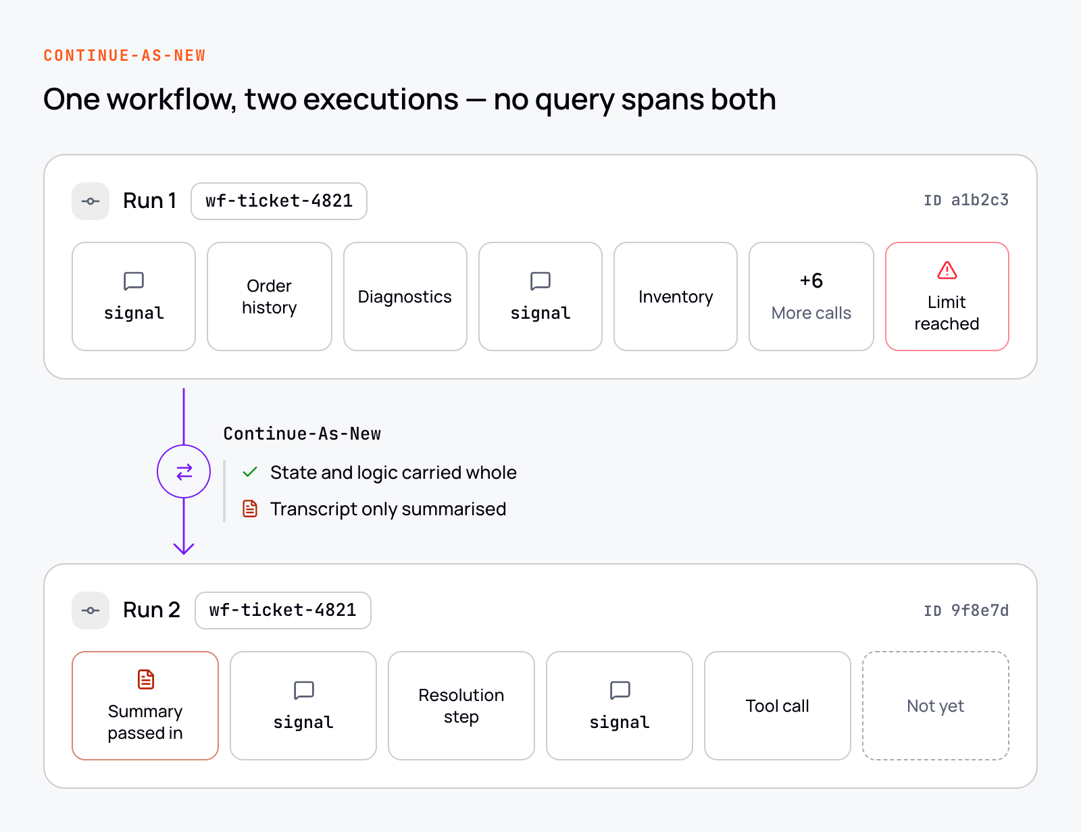Click the Run 2 wf-ticket-4821 badge
1081x832 pixels.
point(283,610)
